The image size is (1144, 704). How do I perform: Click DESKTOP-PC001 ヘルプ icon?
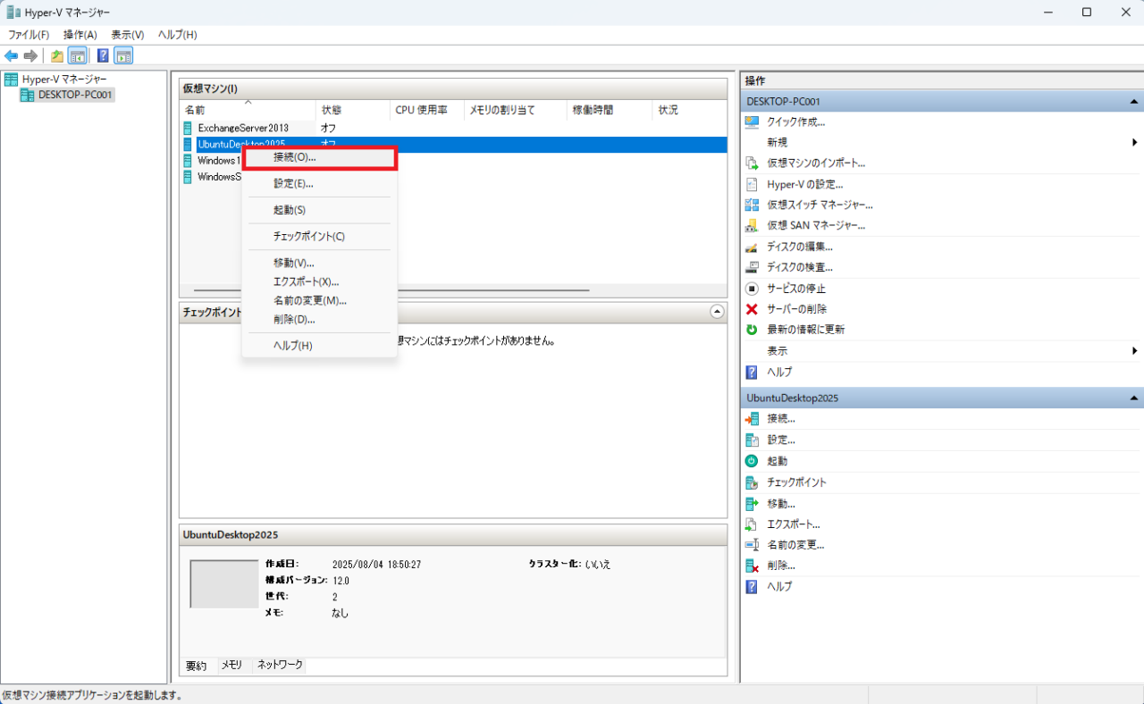[752, 372]
